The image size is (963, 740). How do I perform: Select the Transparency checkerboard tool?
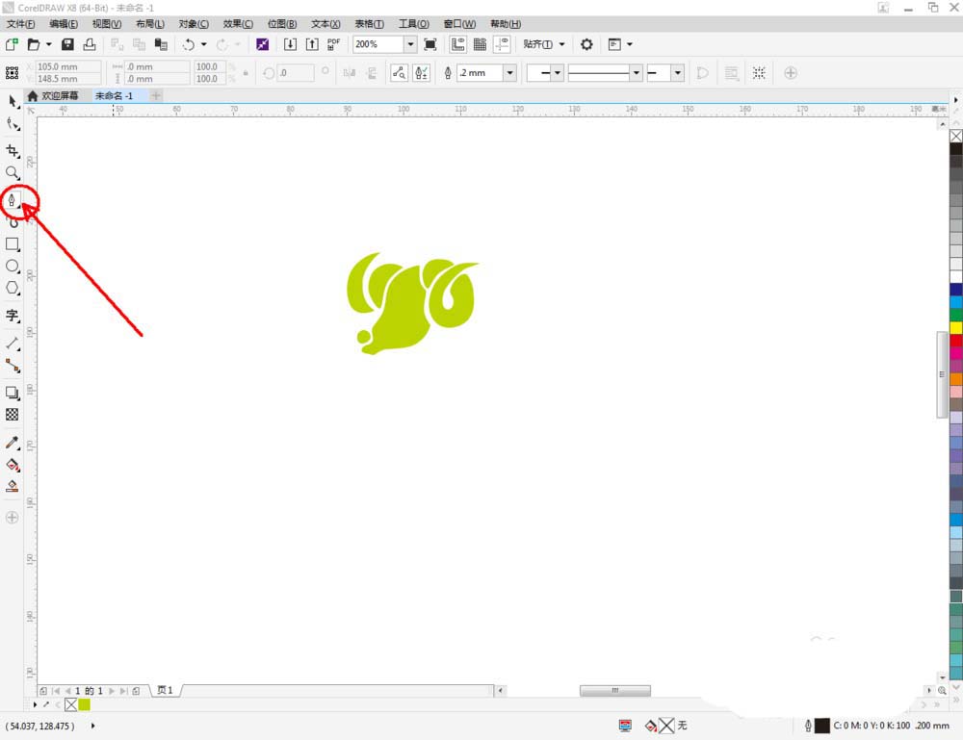pyautogui.click(x=13, y=415)
